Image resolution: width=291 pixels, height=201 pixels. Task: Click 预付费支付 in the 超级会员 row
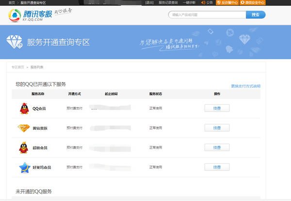[x=74, y=148]
